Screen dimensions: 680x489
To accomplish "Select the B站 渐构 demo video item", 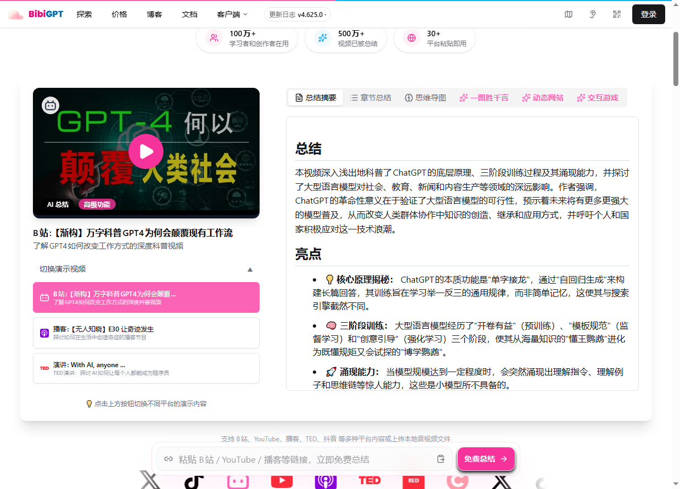I will [146, 297].
